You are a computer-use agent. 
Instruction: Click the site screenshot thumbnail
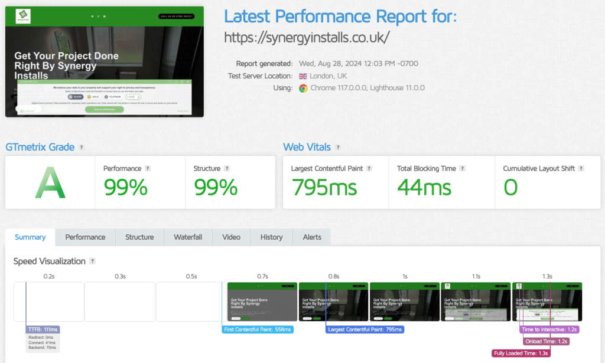tap(105, 61)
